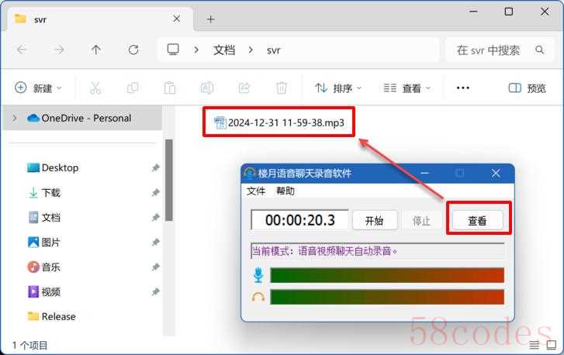This screenshot has height=355, width=564.
Task: Click svr in the address breadcrumb
Action: point(273,50)
